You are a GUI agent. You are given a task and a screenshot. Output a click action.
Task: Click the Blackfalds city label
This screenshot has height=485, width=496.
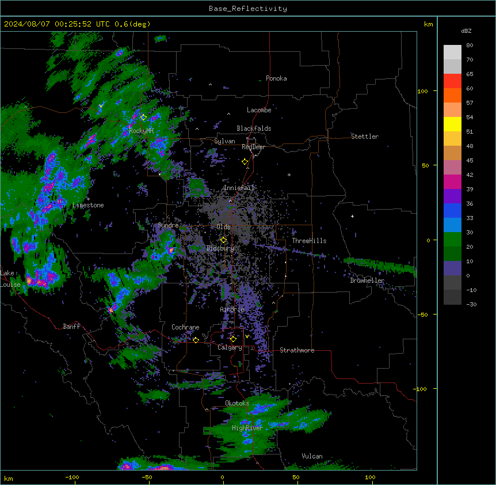tap(254, 128)
